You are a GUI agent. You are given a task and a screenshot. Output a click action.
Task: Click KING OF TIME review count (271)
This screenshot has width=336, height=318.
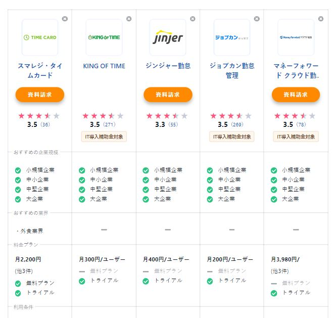coord(109,125)
